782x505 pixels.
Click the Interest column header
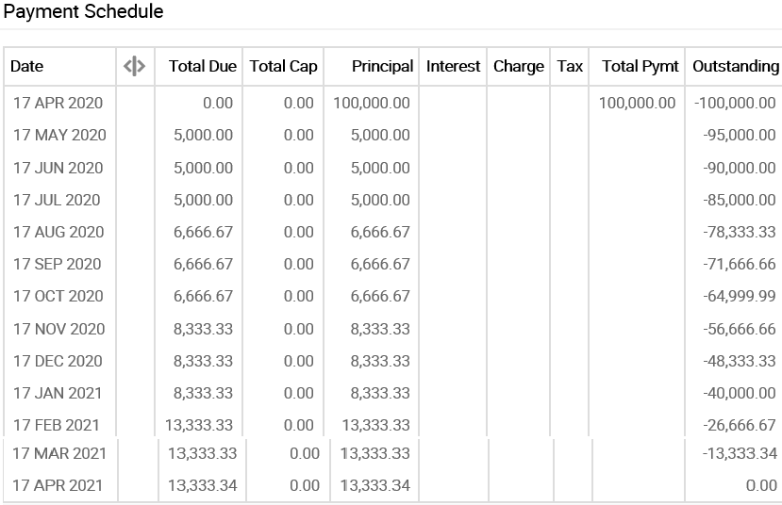(453, 66)
